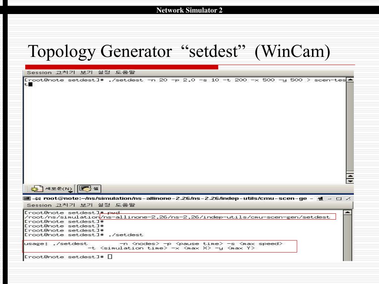Open 설정 menu in upper terminal

coord(104,72)
